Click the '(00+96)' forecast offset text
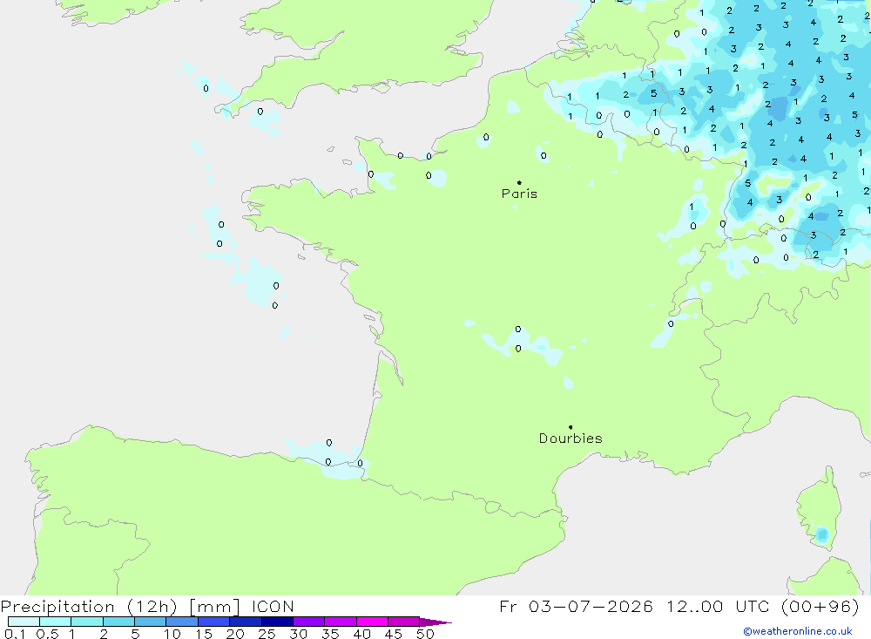Screen dimensions: 871x639 tap(820, 606)
